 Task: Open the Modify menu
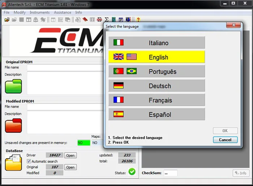click(20, 12)
